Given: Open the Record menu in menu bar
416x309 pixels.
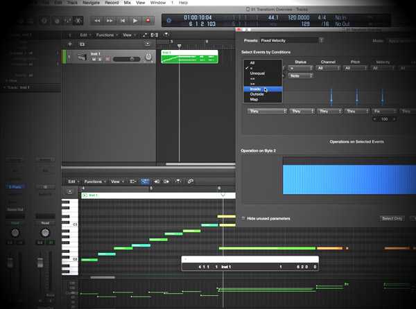Looking at the screenshot, I should 112,3.
